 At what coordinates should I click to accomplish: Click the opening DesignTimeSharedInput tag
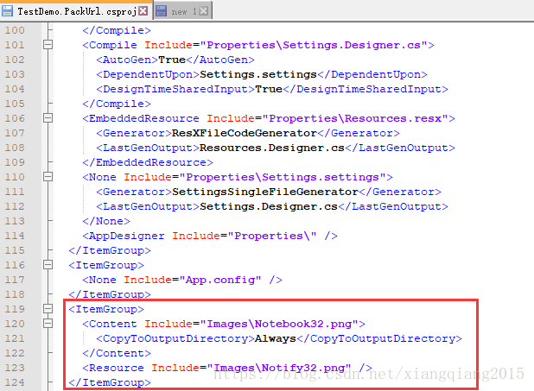(175, 89)
